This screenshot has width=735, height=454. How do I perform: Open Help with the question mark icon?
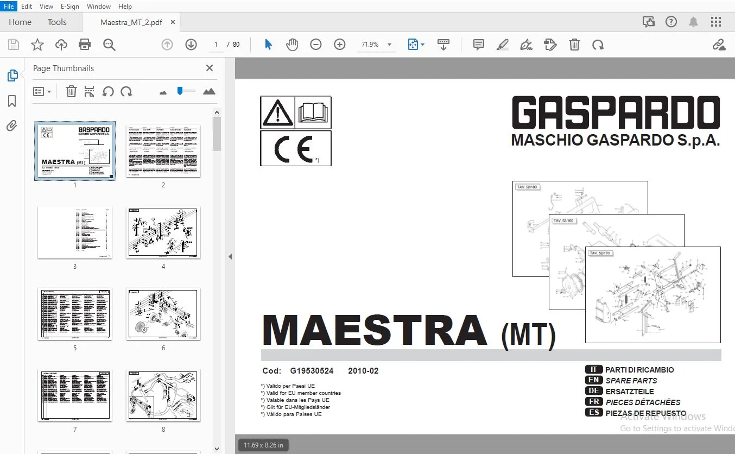coord(671,22)
